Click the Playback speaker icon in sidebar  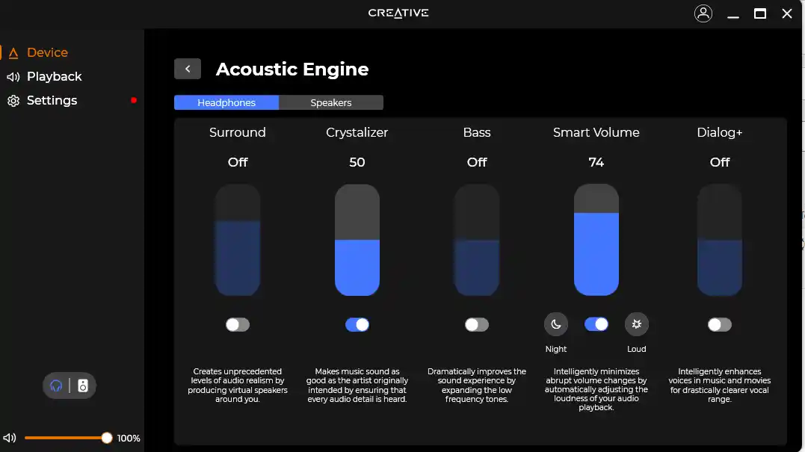pos(13,77)
